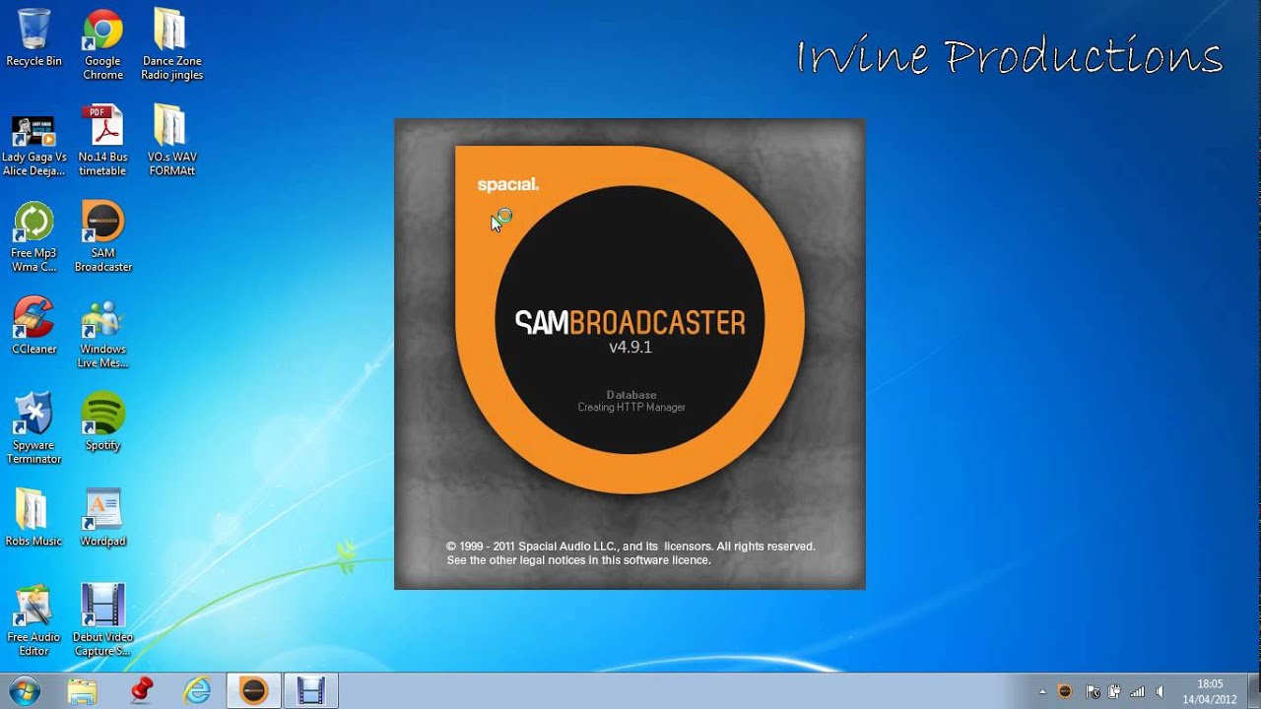Launch Internet Explorer from the taskbar
This screenshot has width=1261, height=709.
click(198, 691)
